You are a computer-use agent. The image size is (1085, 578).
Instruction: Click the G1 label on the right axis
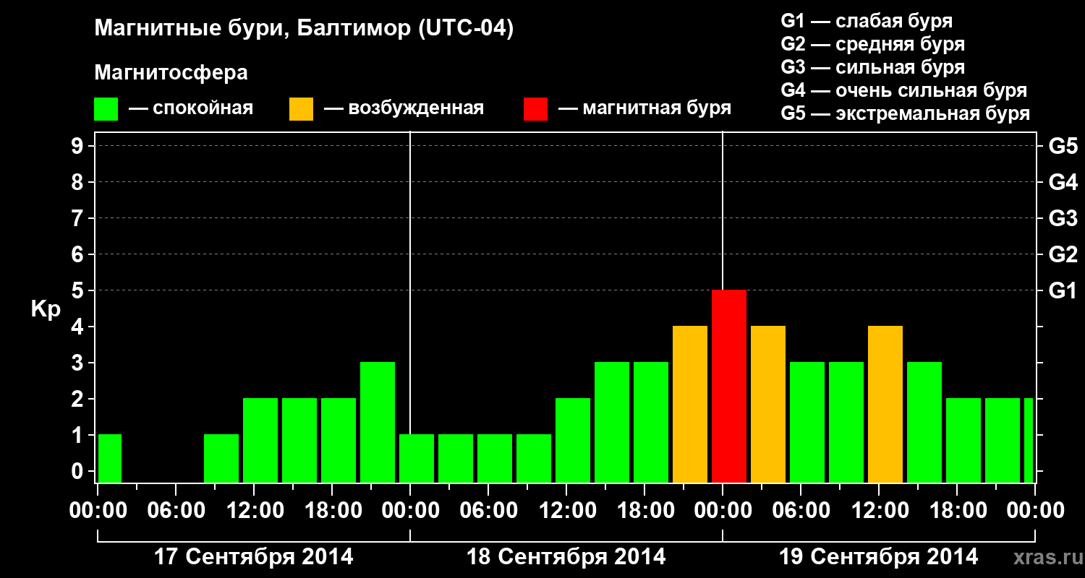[x=1063, y=290]
